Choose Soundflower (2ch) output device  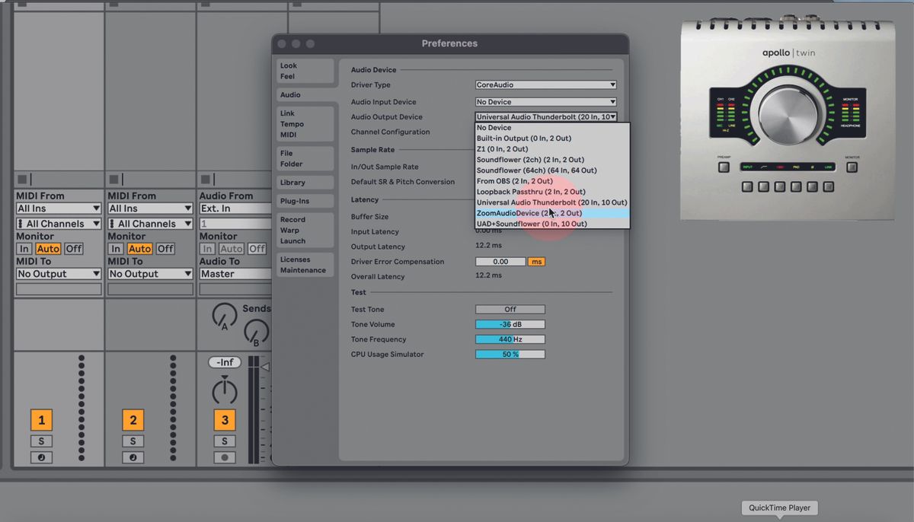point(552,160)
